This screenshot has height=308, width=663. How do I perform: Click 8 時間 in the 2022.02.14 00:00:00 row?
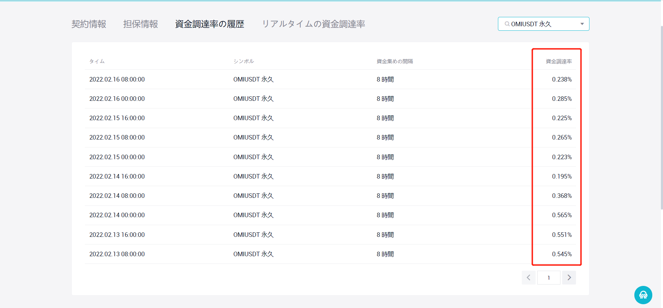[385, 215]
